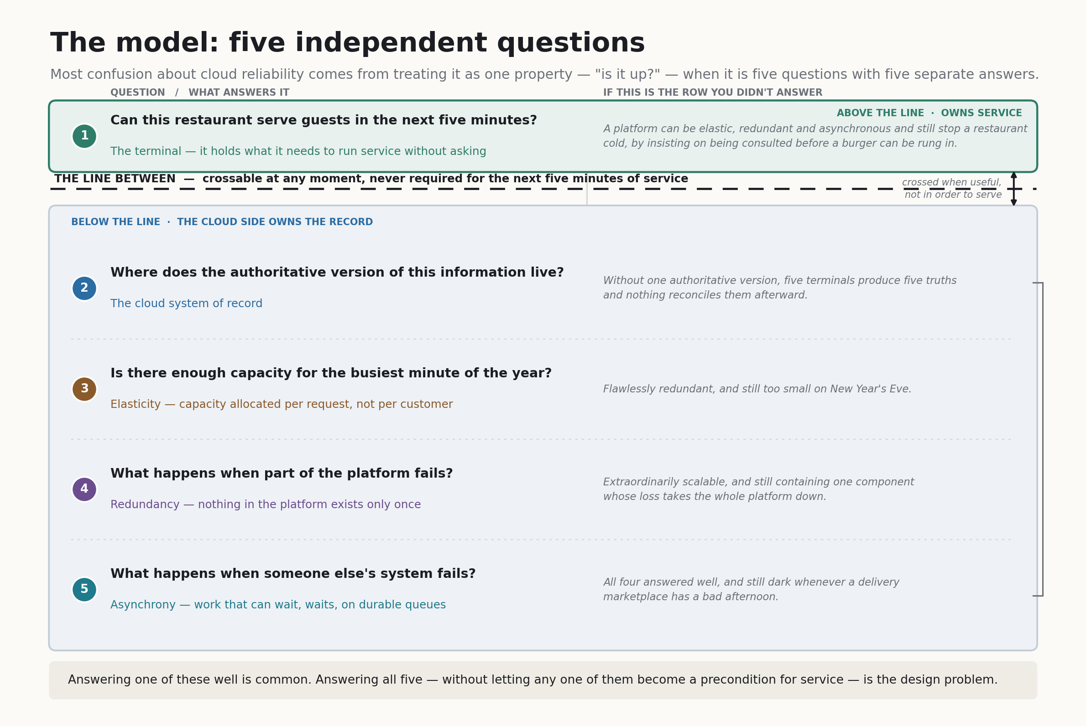The height and width of the screenshot is (726, 1086).
Task: Click 'Where does the authoritative version' question
Action: [x=337, y=272]
